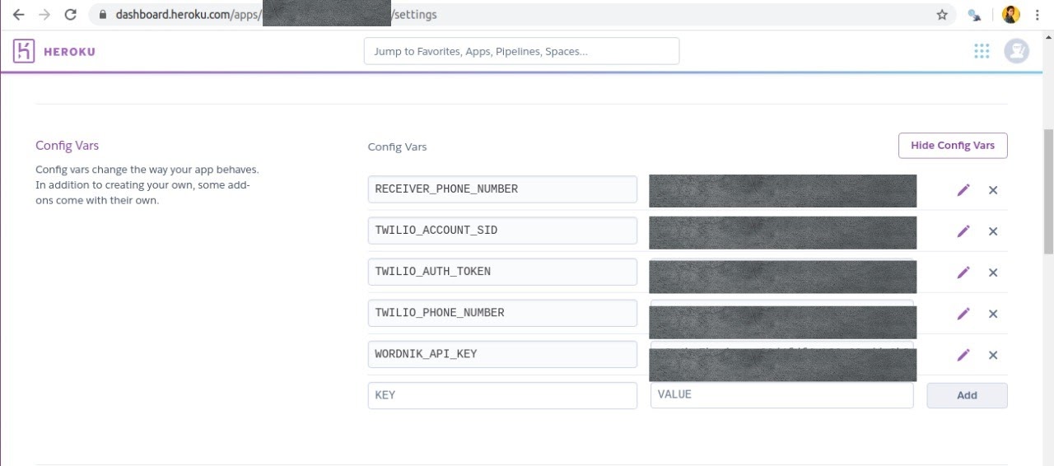Open the Heroku apps grid menu
1054x466 pixels.
[x=982, y=51]
